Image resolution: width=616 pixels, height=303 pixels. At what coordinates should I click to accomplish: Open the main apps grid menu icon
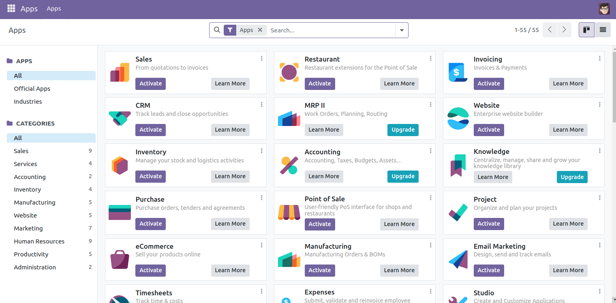[11, 9]
